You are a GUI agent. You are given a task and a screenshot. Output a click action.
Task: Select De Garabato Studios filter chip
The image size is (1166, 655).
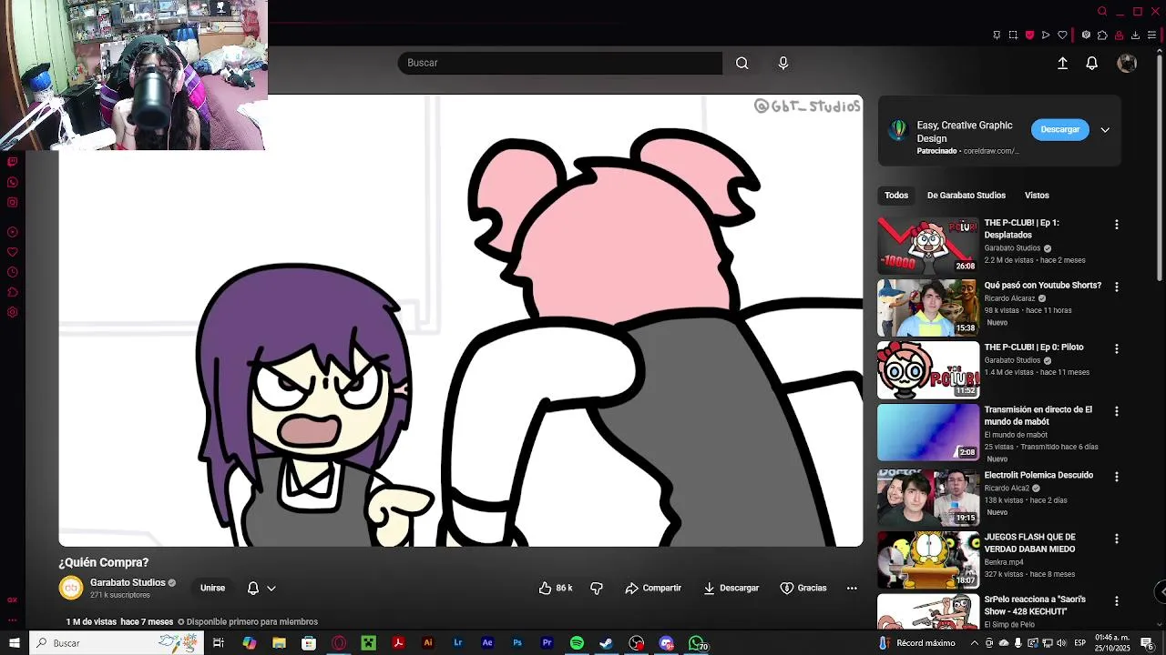coord(967,195)
